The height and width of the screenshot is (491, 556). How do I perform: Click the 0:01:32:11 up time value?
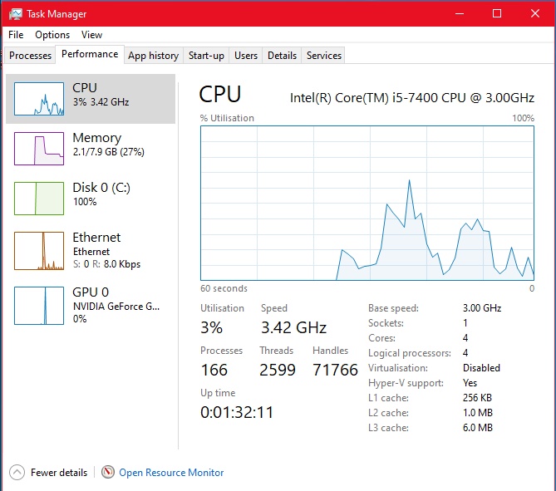(237, 412)
